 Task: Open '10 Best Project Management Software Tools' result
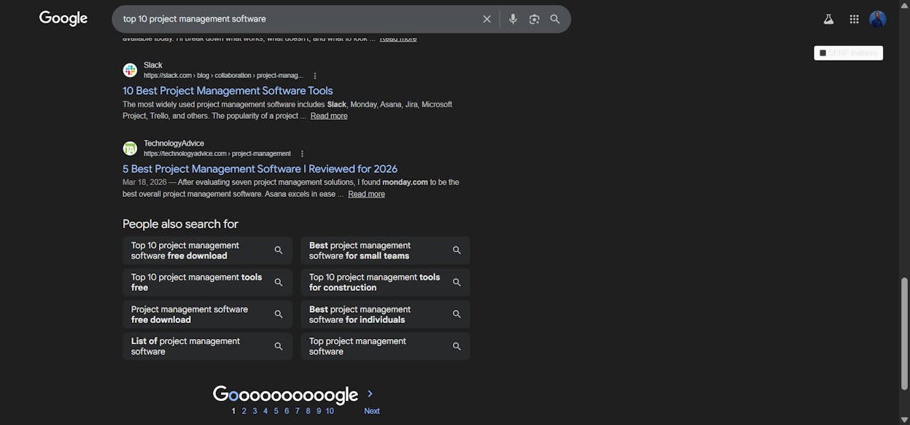pyautogui.click(x=227, y=90)
